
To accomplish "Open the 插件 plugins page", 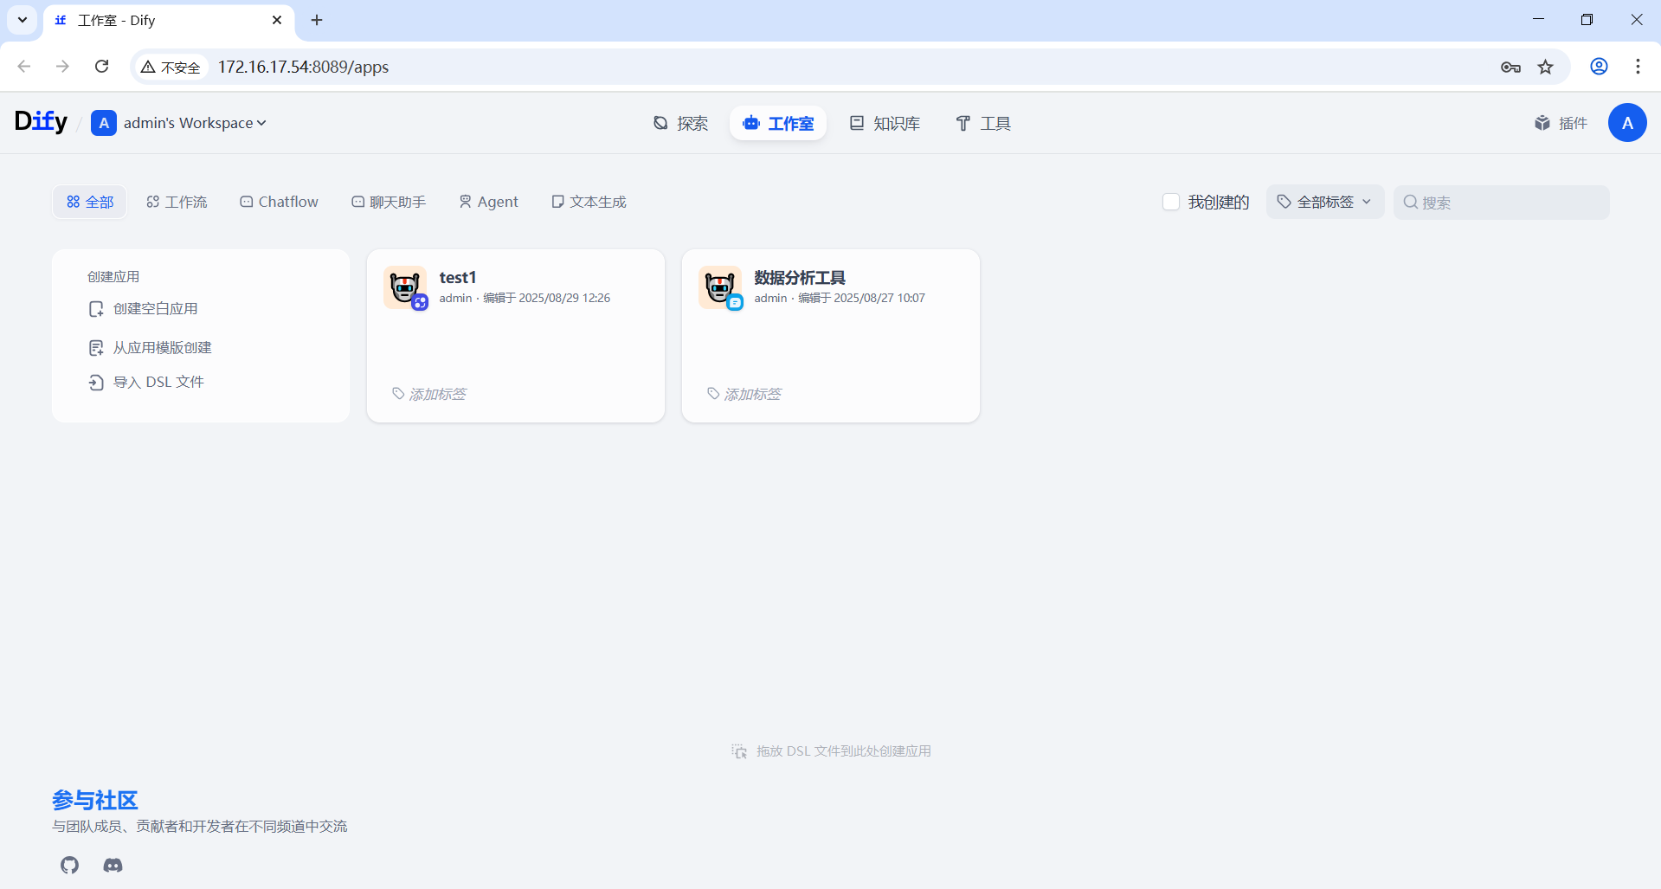I will 1561,123.
